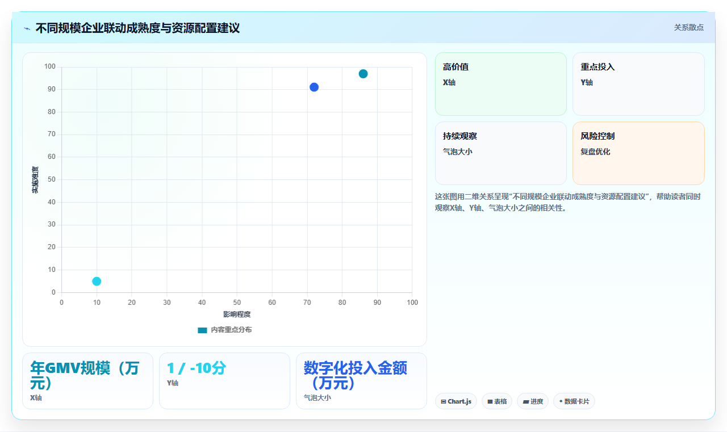Click the 关系散点 label in header
The height and width of the screenshot is (432, 727).
point(689,27)
